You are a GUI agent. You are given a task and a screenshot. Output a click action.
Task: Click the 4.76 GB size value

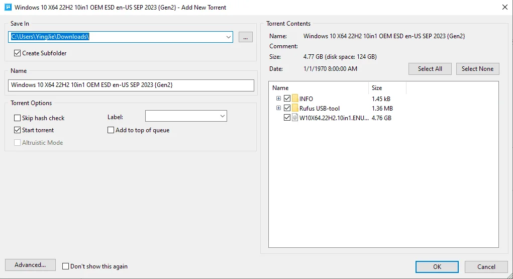click(381, 118)
